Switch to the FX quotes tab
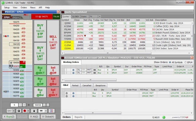 click(93, 17)
